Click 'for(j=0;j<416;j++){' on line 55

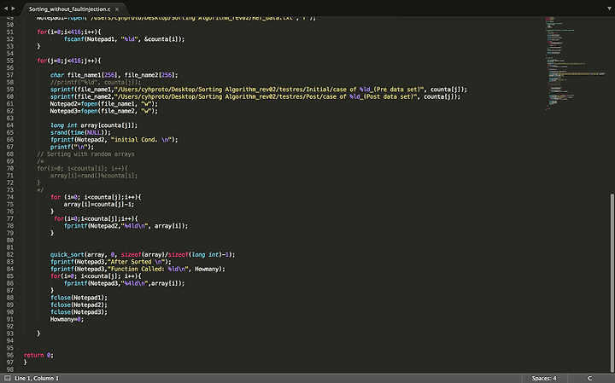pos(69,61)
